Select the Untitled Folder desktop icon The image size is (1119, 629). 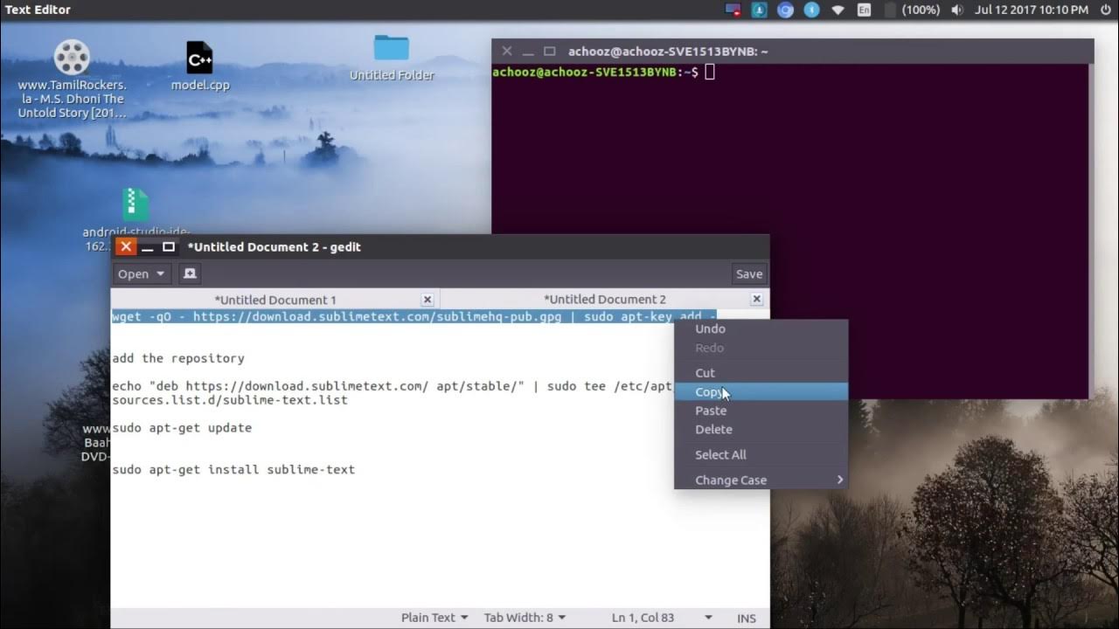(x=392, y=58)
